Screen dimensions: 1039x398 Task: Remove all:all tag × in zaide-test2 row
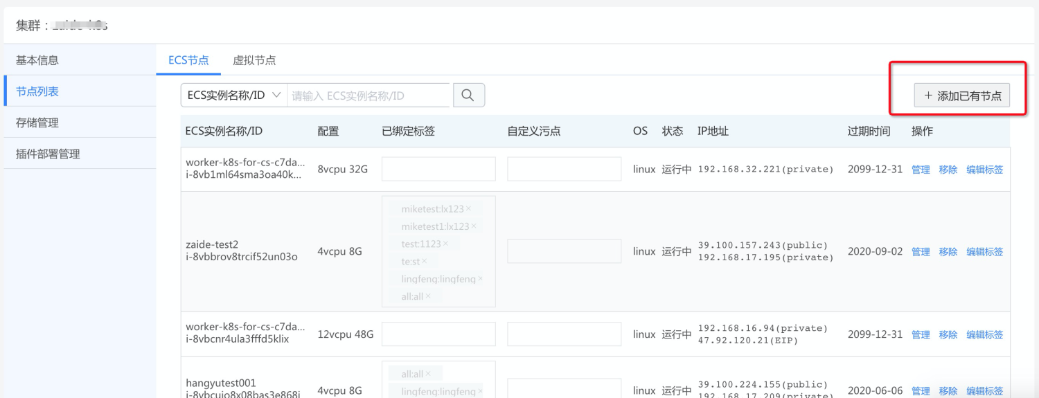point(428,296)
